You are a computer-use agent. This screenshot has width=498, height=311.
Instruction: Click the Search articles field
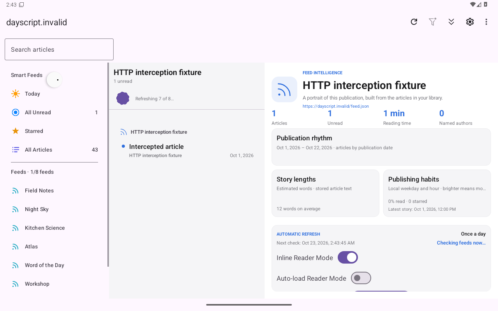coord(59,49)
